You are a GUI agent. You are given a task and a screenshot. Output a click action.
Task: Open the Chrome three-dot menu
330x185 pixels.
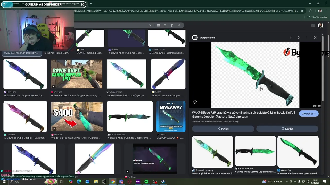327,11
